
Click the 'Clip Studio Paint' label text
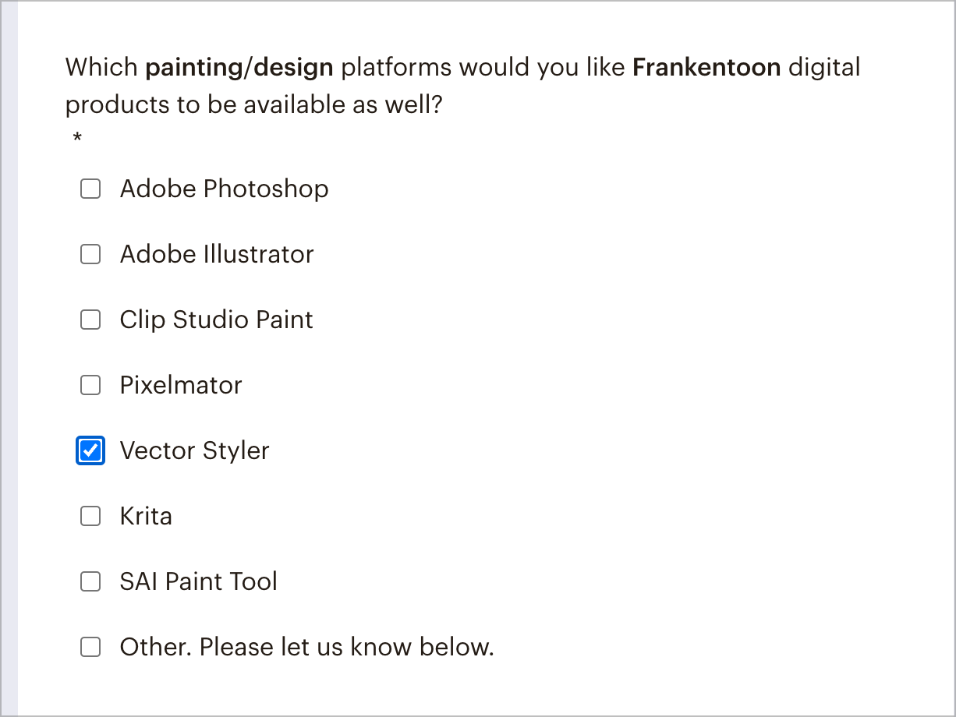[216, 320]
